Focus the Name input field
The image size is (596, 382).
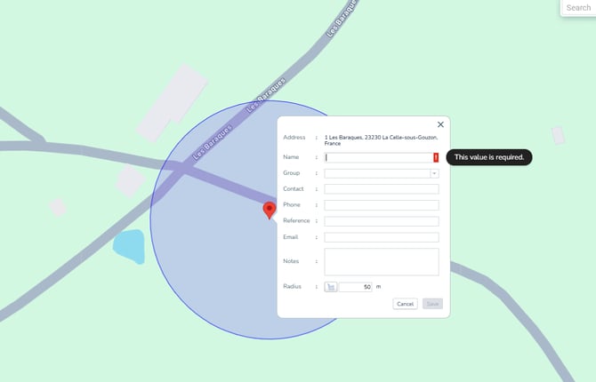(378, 157)
